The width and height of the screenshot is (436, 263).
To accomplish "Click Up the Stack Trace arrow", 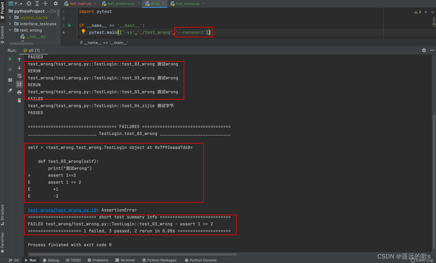I will click(x=19, y=59).
